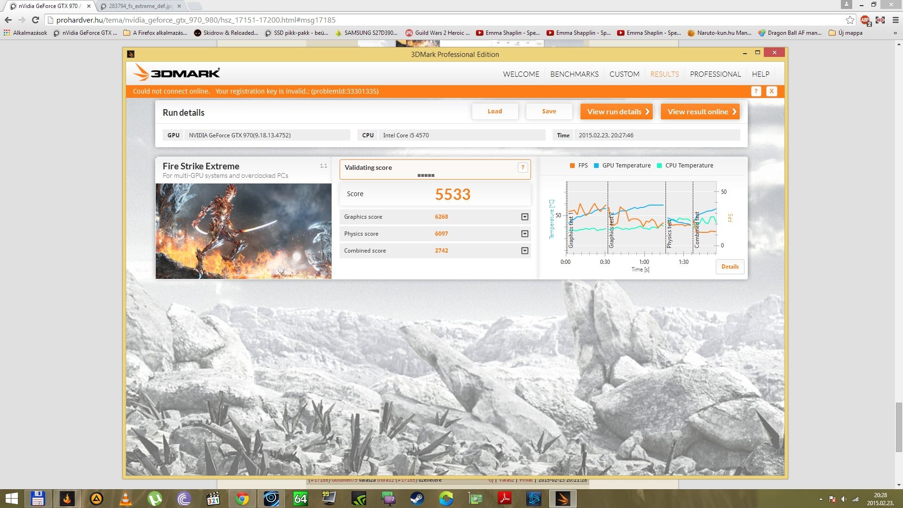Screen dimensions: 903x508
Task: Open AIMP player taskbar icon
Action: click(x=96, y=499)
